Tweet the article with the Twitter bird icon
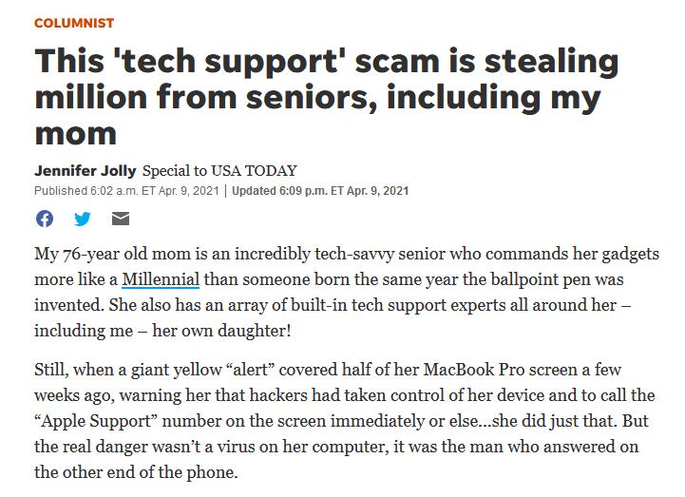The height and width of the screenshot is (497, 685). (x=82, y=219)
